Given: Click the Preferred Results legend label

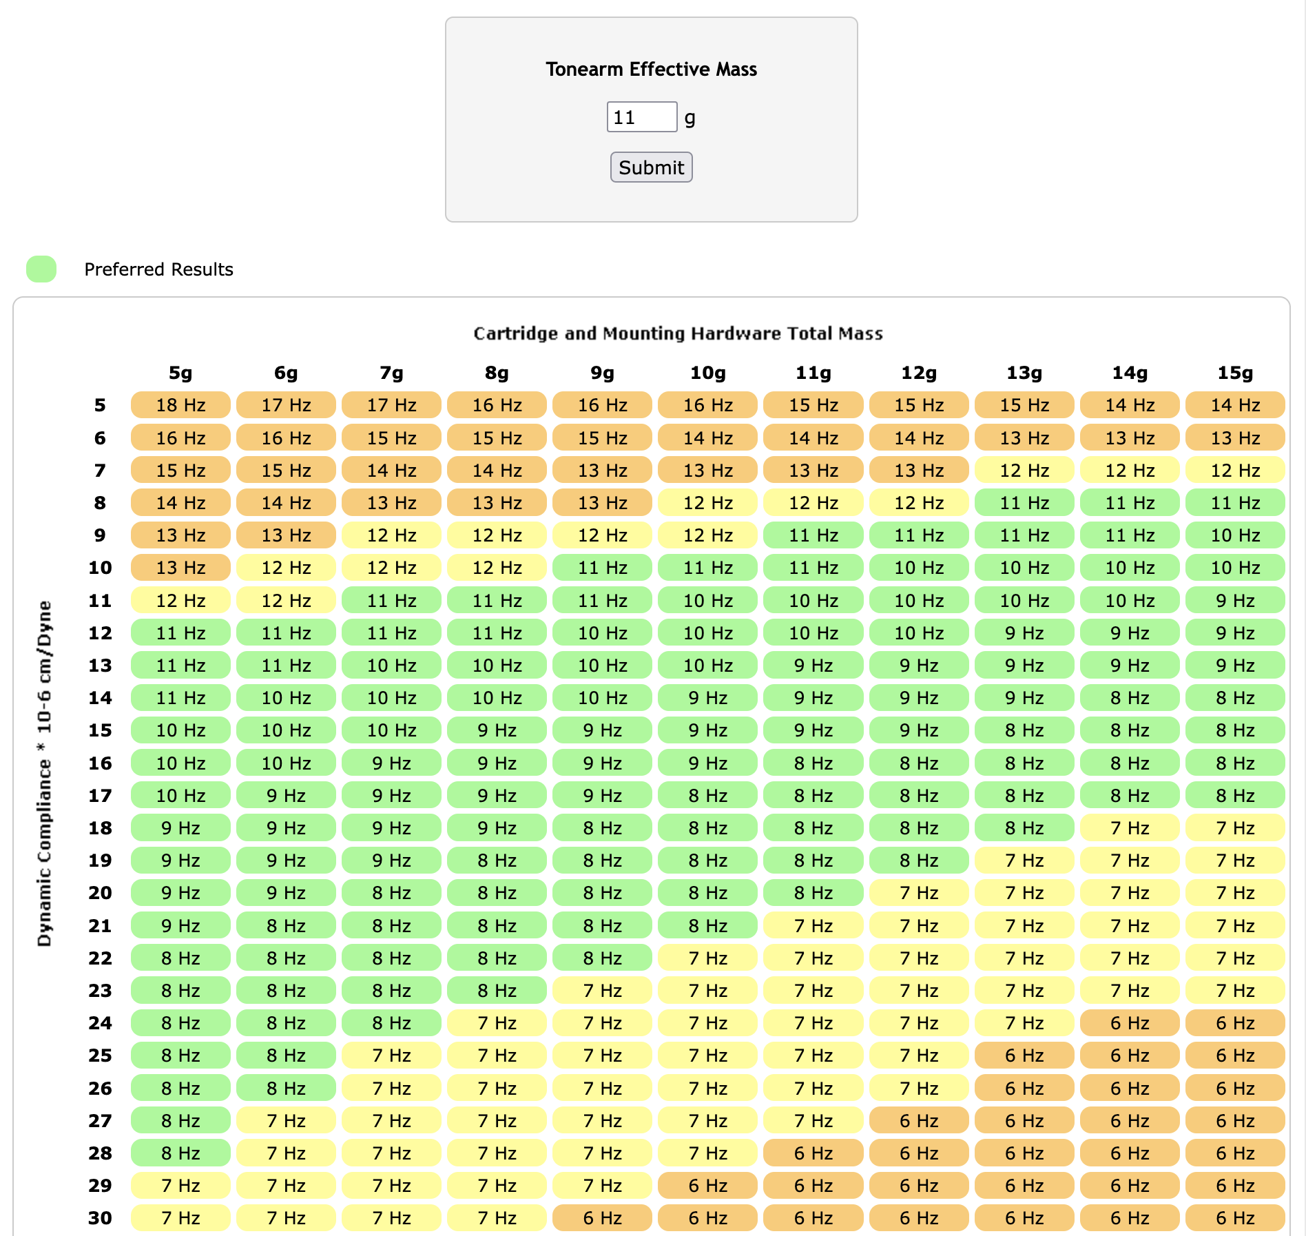Looking at the screenshot, I should tap(158, 269).
